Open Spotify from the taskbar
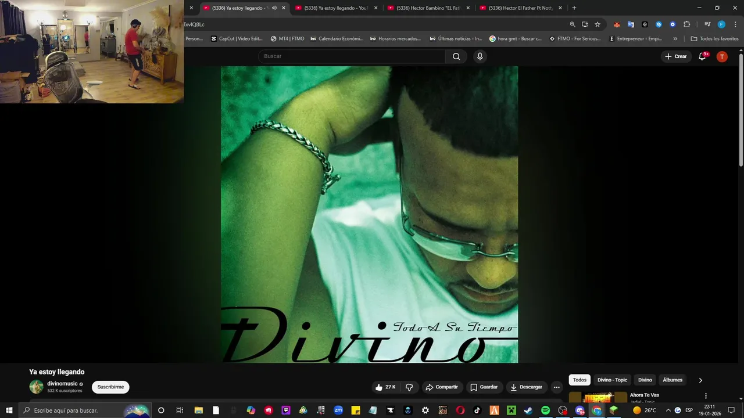 (545, 410)
